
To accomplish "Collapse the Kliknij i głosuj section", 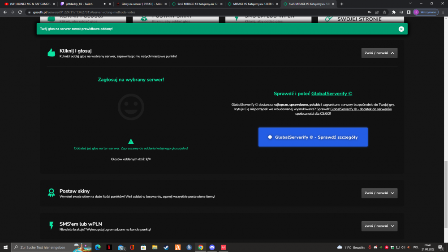I will point(379,53).
